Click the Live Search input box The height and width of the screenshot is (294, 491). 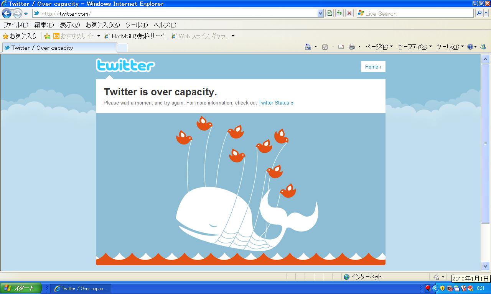coord(415,13)
